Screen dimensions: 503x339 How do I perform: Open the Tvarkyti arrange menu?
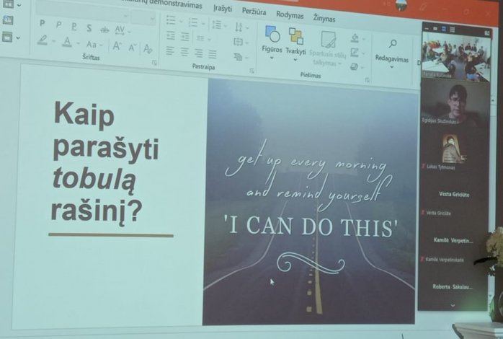(295, 42)
